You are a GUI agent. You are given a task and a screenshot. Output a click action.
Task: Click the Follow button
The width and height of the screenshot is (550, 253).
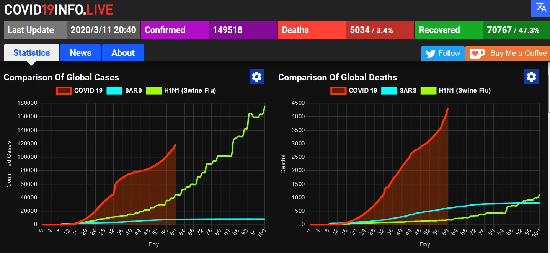pyautogui.click(x=443, y=53)
